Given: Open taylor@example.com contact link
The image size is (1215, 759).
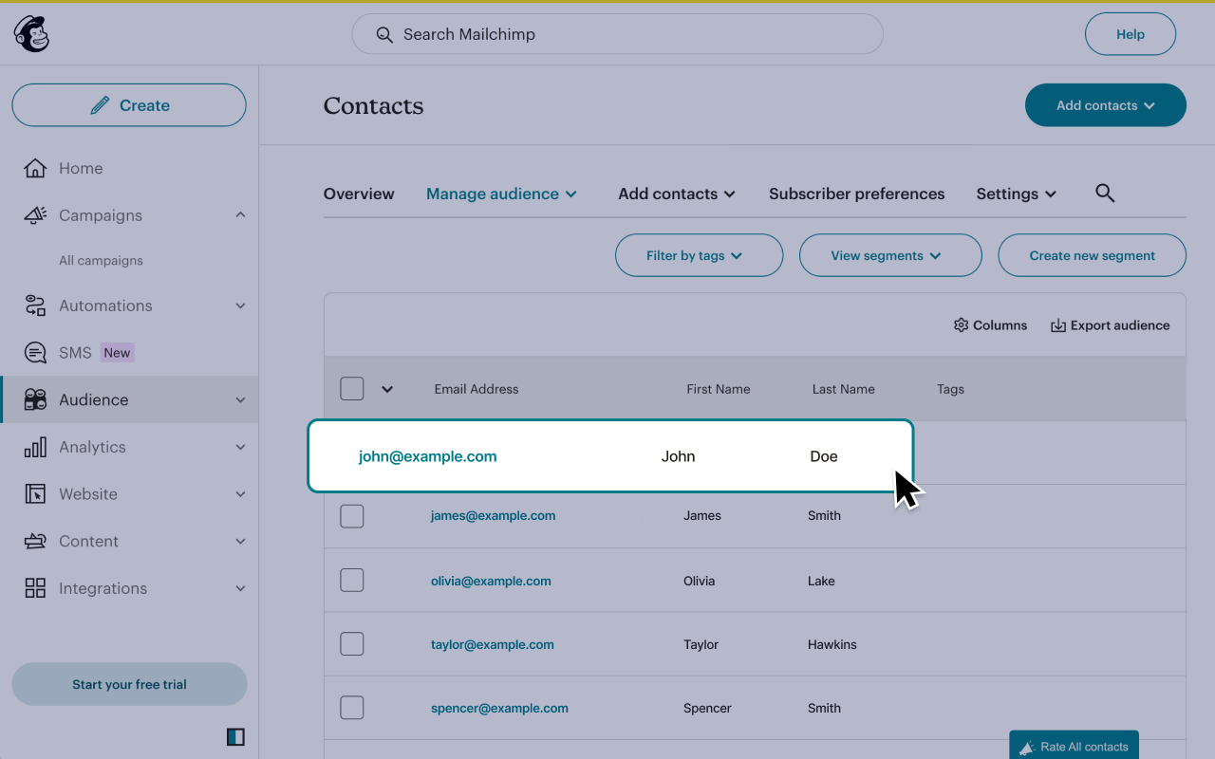Looking at the screenshot, I should tap(492, 644).
